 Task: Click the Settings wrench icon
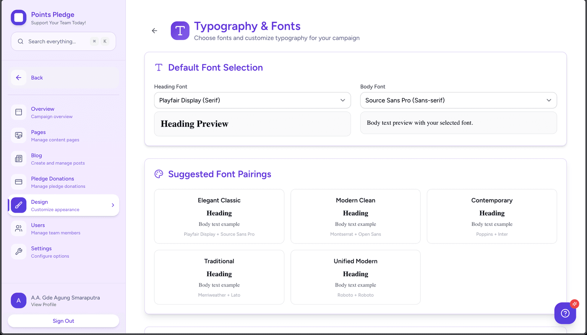click(19, 252)
